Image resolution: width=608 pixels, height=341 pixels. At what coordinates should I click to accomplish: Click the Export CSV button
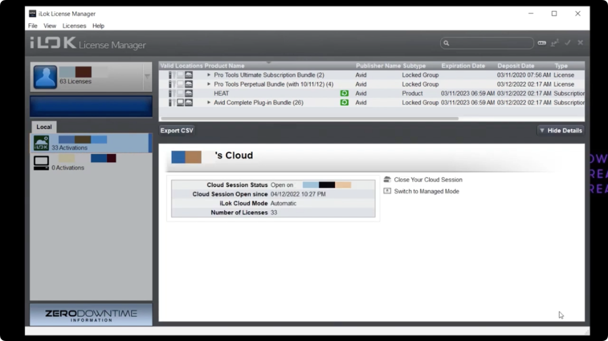[177, 130]
